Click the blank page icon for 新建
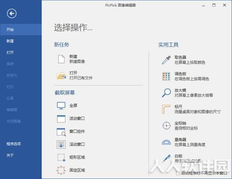This screenshot has height=179, width=232. click(x=61, y=59)
